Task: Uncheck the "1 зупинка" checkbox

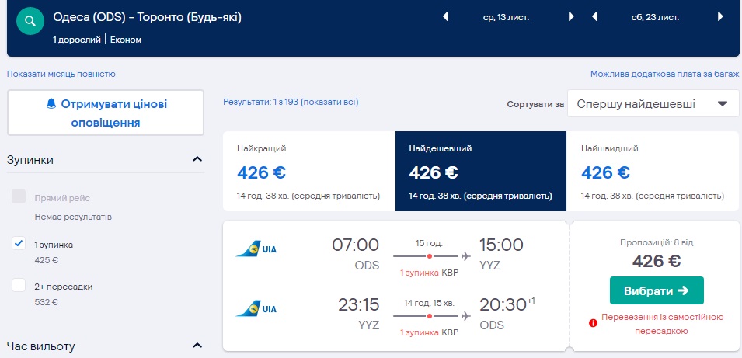Action: [x=19, y=244]
